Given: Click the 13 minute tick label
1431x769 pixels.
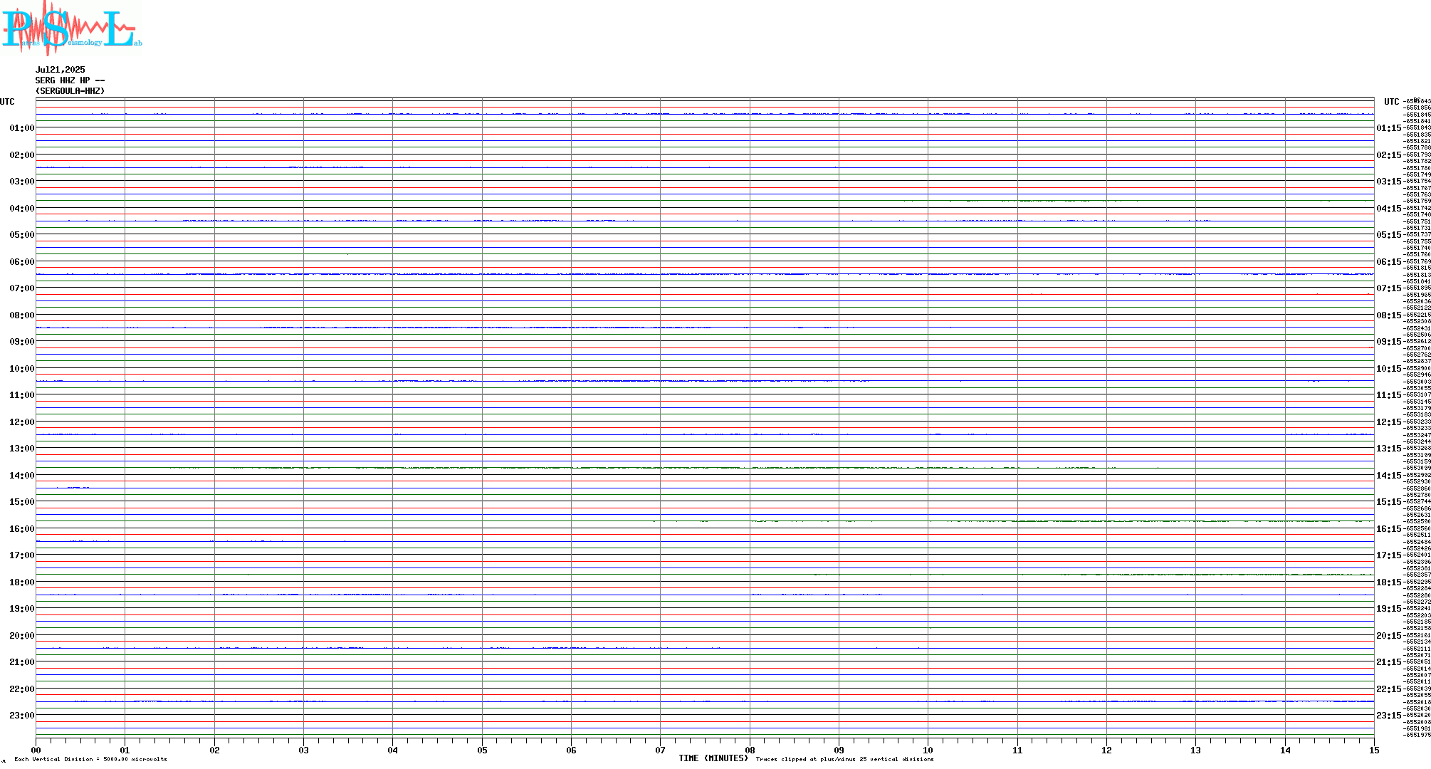Looking at the screenshot, I should [1195, 750].
